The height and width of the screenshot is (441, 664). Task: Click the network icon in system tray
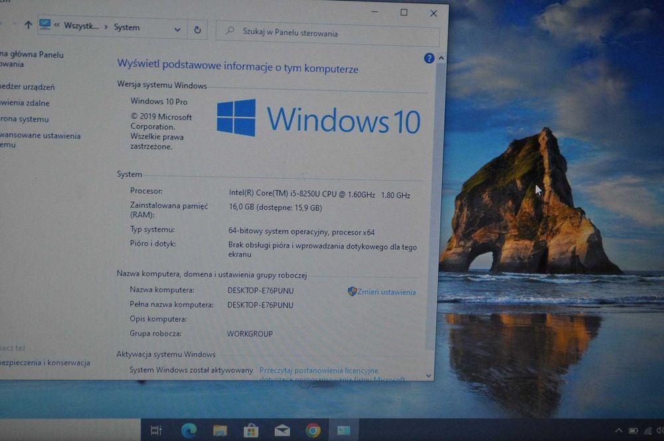pyautogui.click(x=648, y=431)
